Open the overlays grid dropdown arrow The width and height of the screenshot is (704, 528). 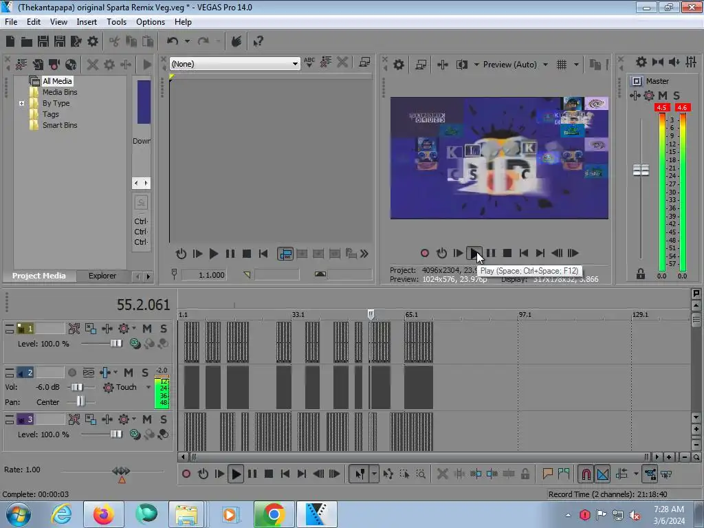[x=576, y=65]
